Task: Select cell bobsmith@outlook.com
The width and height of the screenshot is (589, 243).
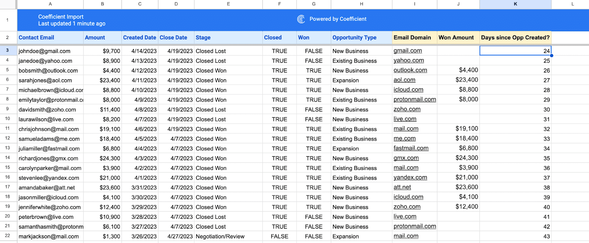Action: [x=50, y=71]
